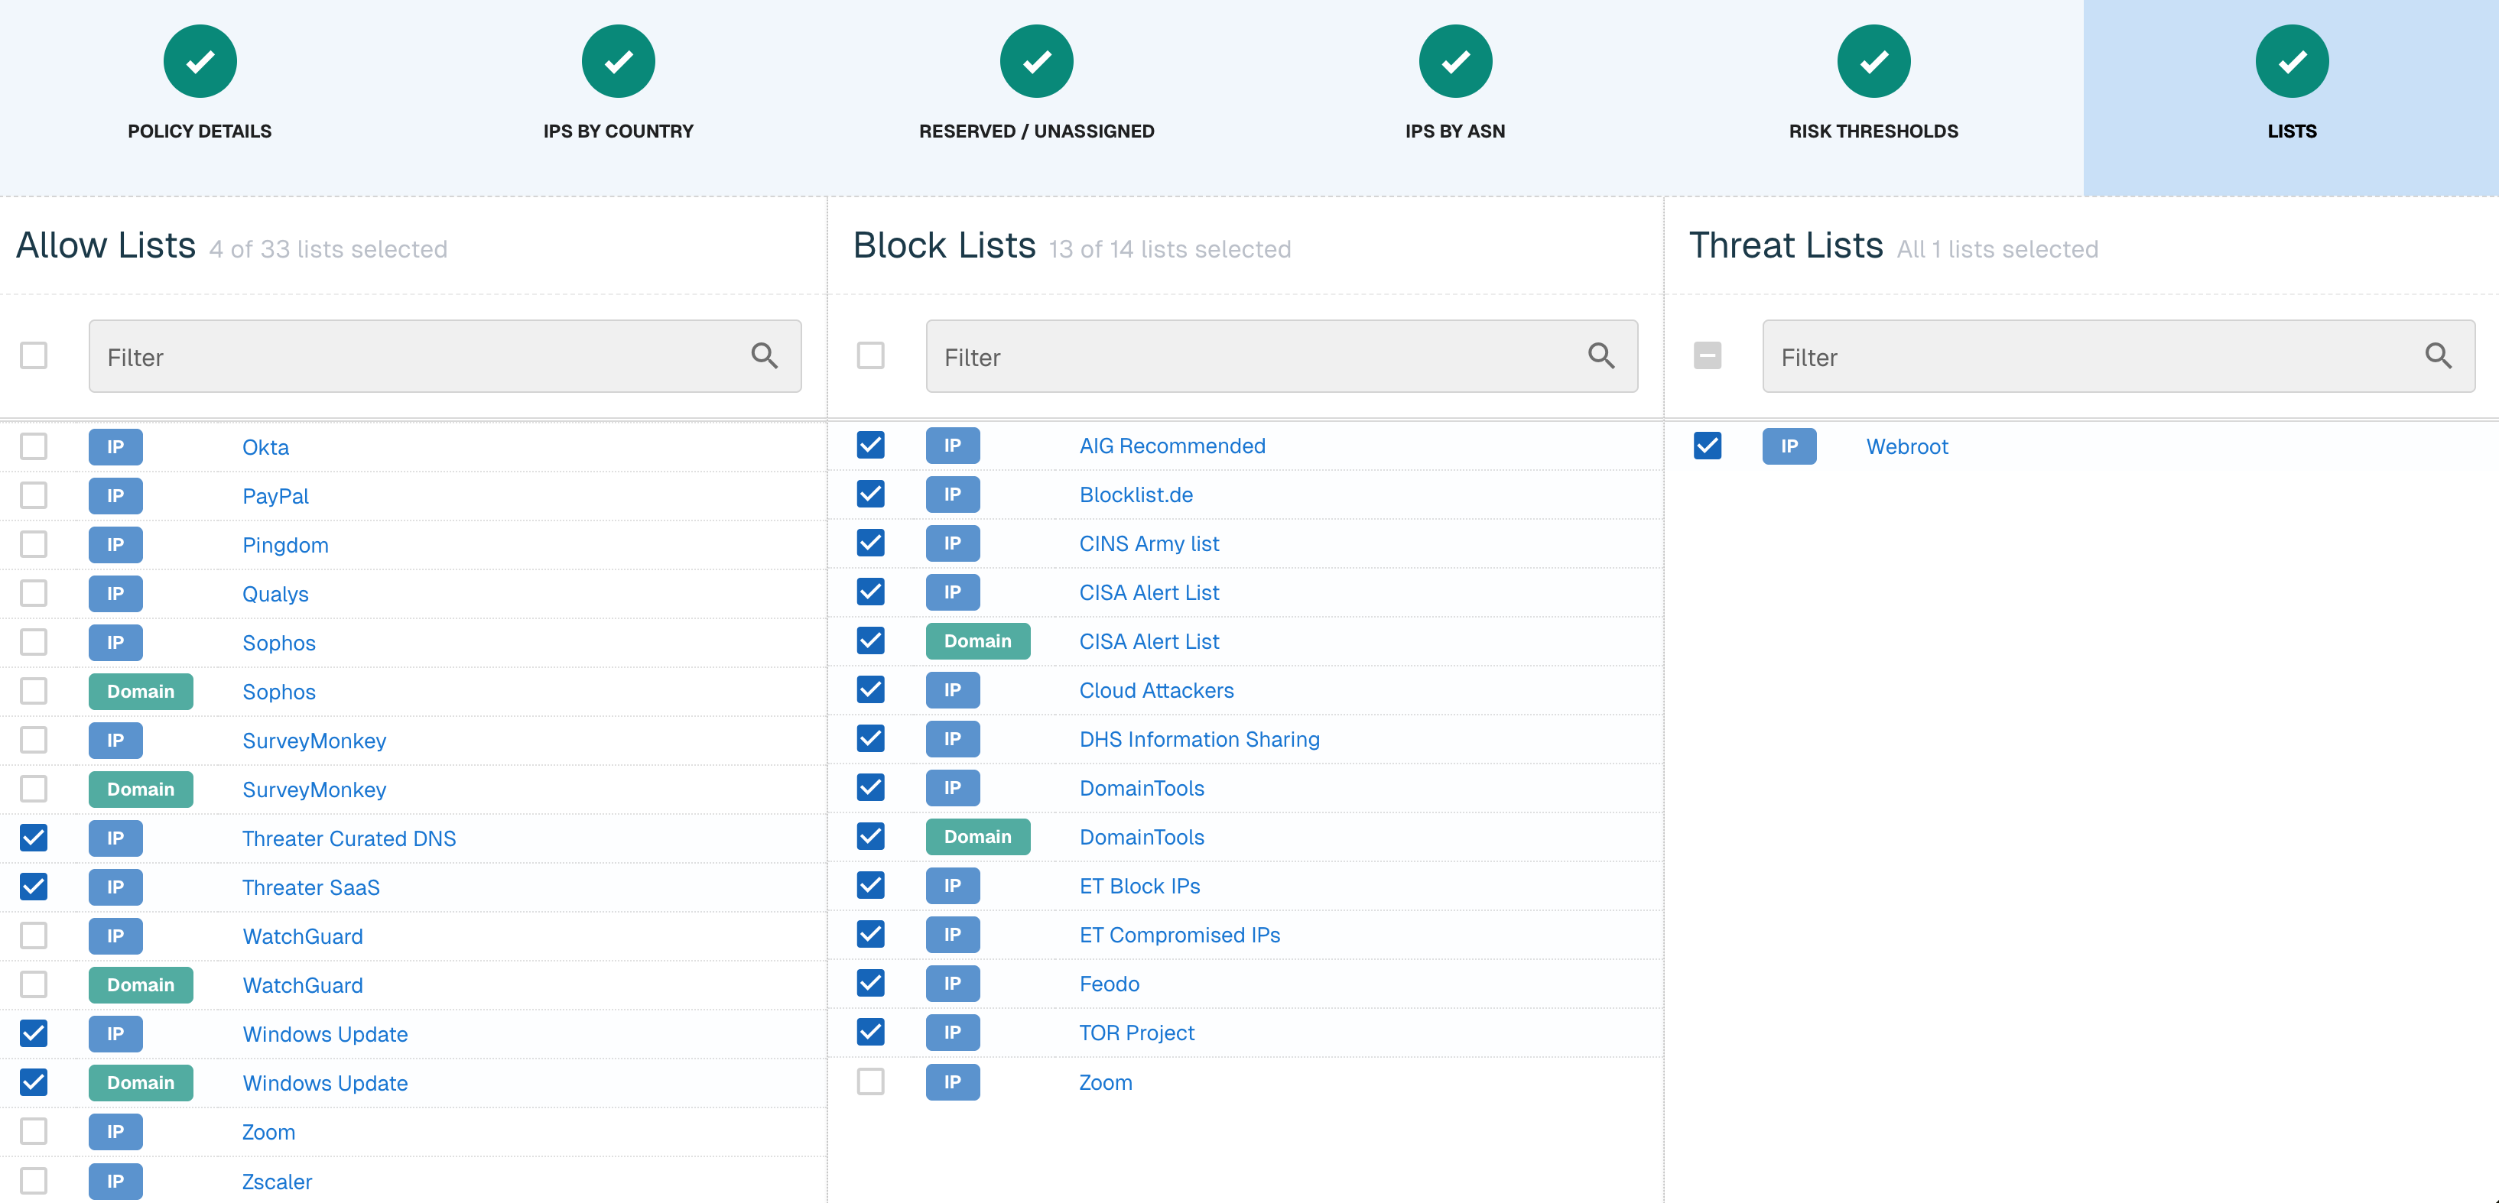This screenshot has width=2499, height=1203.
Task: Open the ET Block IPs link
Action: coord(1139,886)
